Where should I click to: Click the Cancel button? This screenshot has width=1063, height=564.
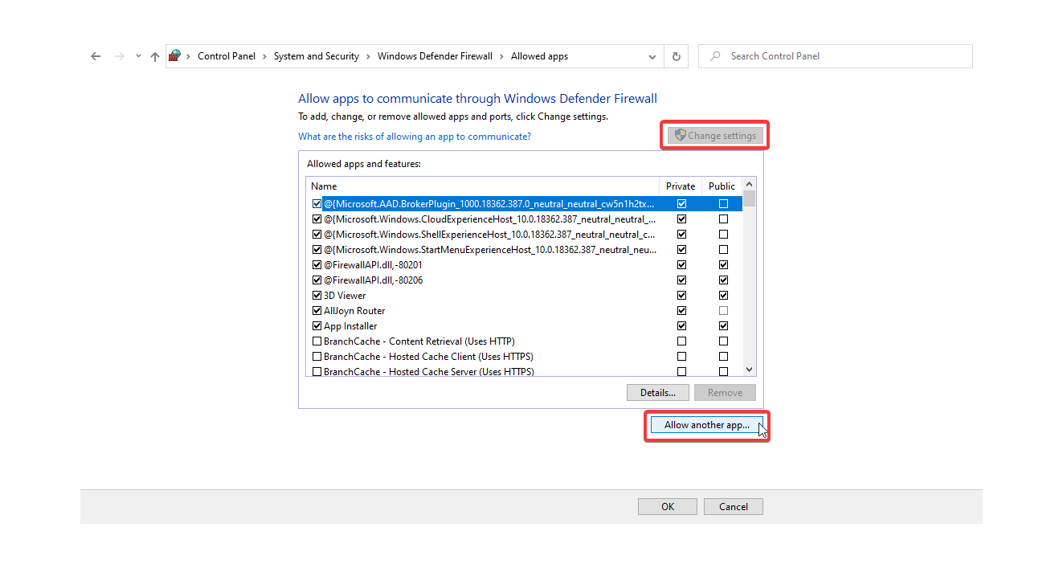pos(734,507)
